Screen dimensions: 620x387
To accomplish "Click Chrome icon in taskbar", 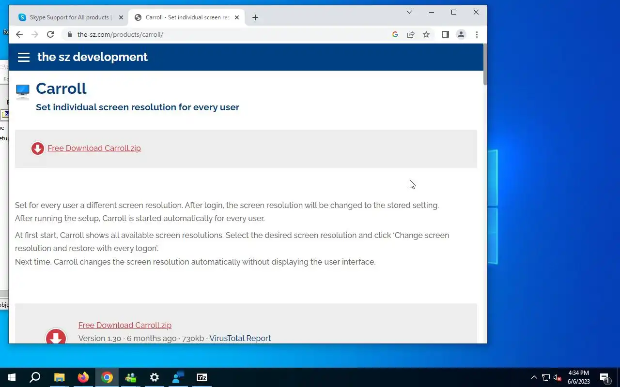I will coord(107,377).
